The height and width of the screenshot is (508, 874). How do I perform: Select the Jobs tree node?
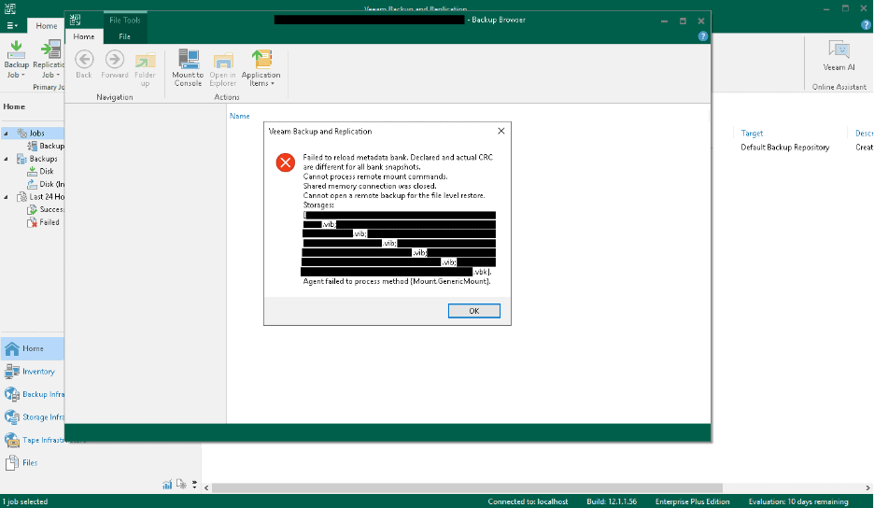coord(36,134)
